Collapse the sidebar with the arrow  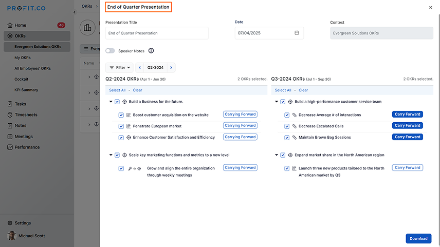75,12
